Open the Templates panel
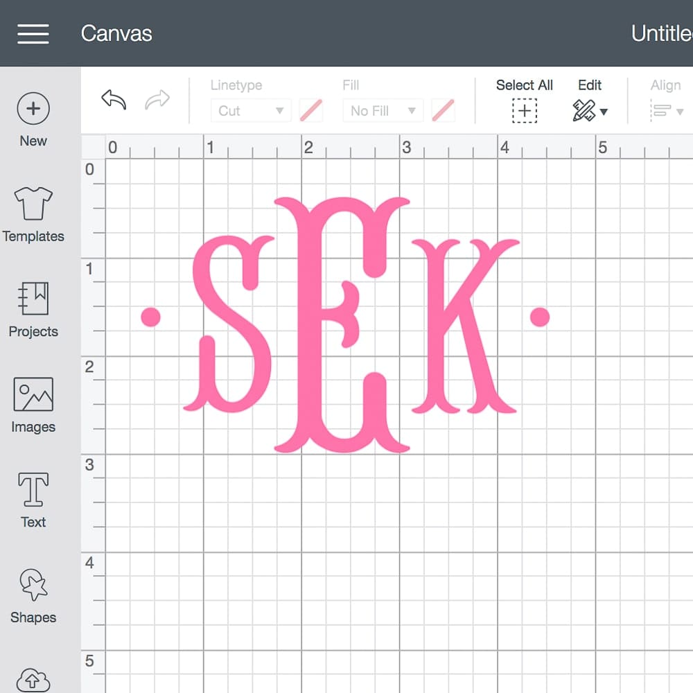693x693 pixels. 33,214
